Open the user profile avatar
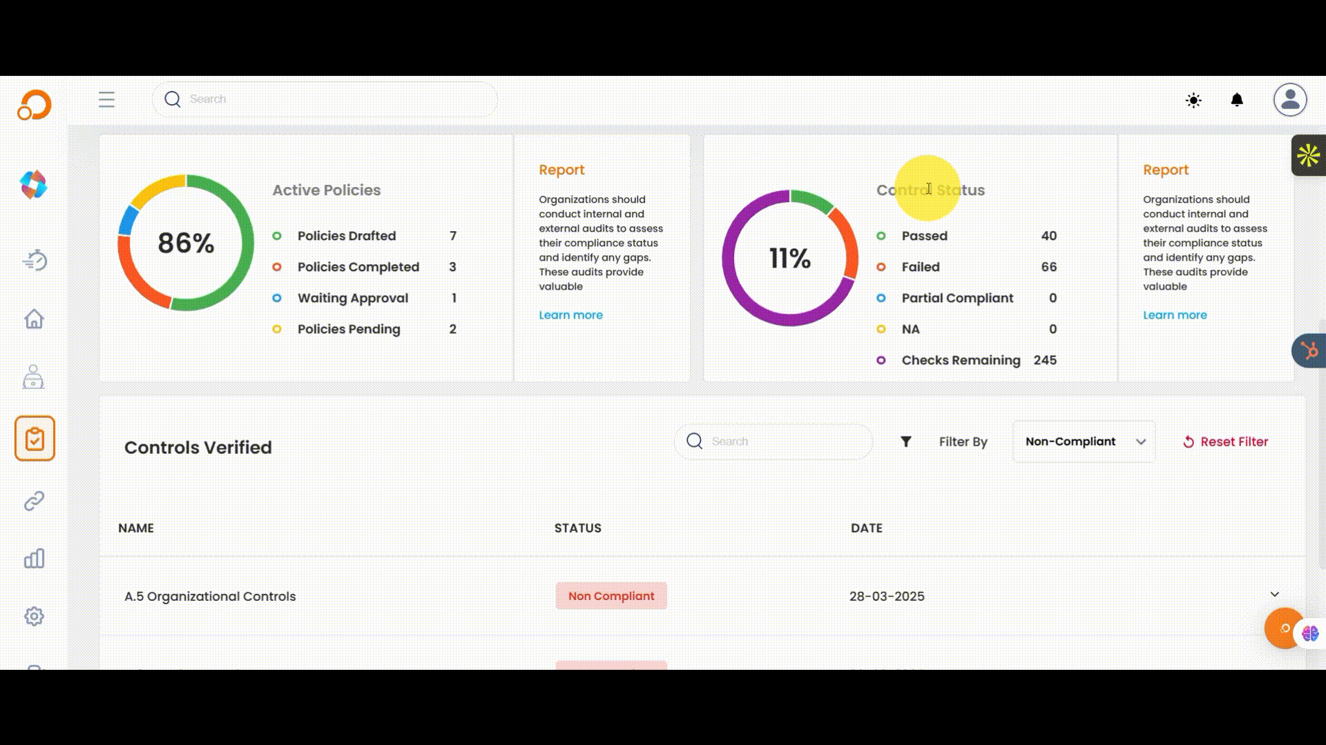1326x745 pixels. (1290, 100)
